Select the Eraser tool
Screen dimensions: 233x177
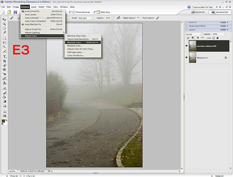point(4,88)
